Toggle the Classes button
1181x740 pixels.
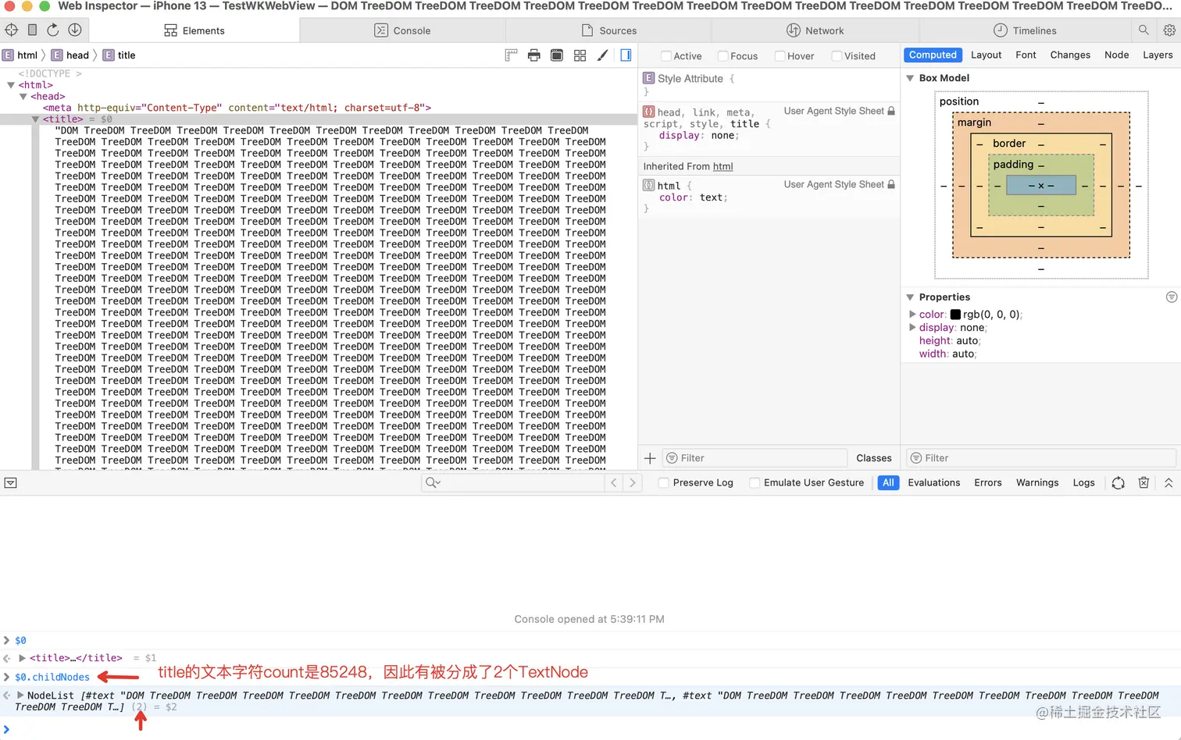pos(874,458)
